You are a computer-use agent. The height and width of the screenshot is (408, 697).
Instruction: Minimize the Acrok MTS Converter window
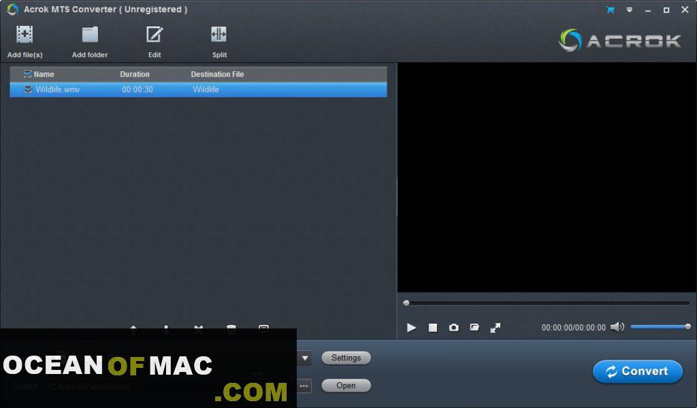(648, 10)
